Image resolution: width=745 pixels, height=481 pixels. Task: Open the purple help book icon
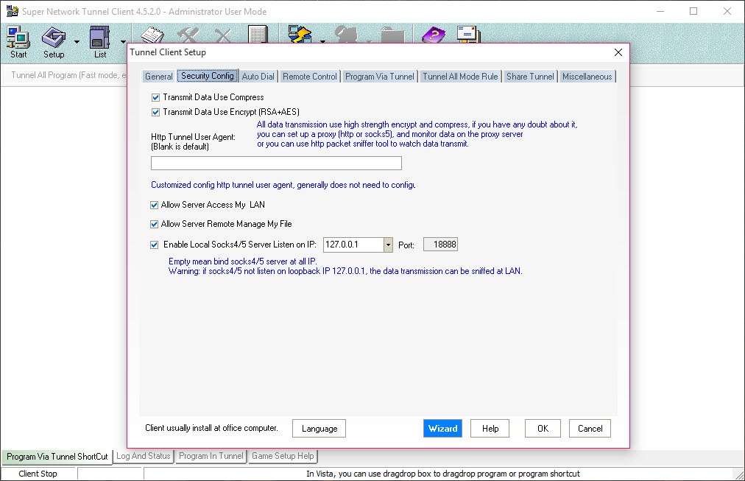(434, 35)
